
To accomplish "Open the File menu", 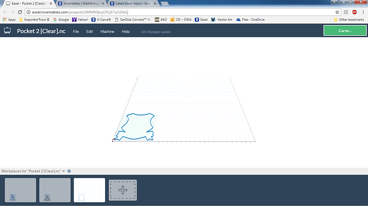I will [76, 31].
